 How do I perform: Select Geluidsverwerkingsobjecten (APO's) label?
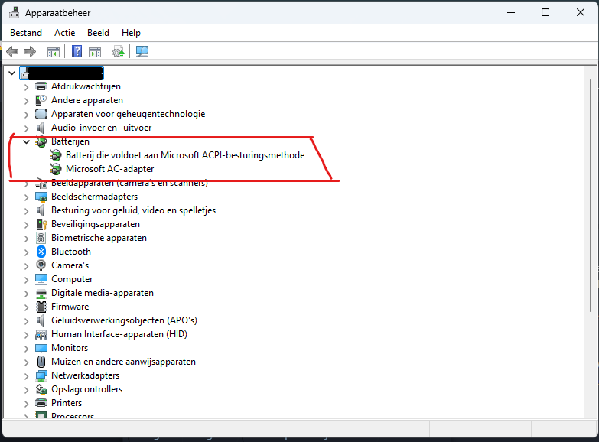pyautogui.click(x=124, y=320)
